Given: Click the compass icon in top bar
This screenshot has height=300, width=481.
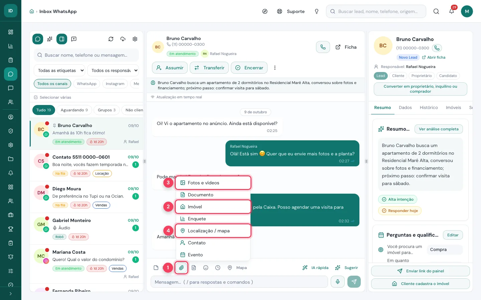Looking at the screenshot, I should [x=265, y=11].
